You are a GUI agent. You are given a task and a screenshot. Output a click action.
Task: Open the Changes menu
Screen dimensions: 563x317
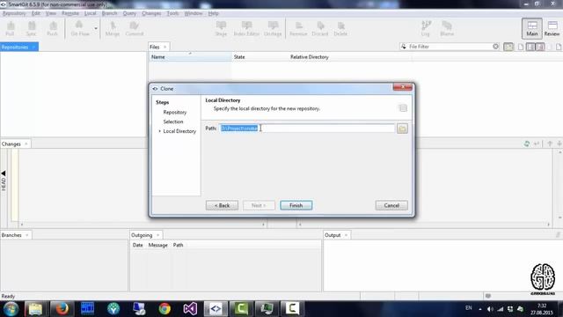pos(151,13)
